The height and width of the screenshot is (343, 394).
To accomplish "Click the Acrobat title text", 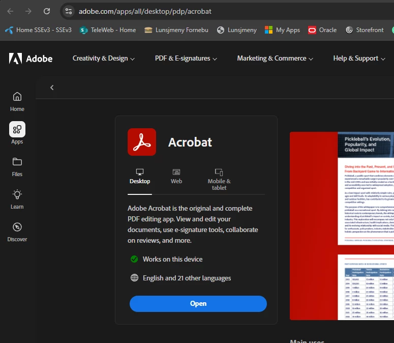I will point(190,142).
